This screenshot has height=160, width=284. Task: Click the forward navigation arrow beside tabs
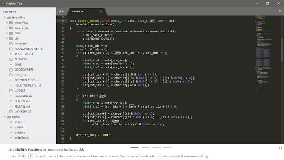[x=63, y=11]
